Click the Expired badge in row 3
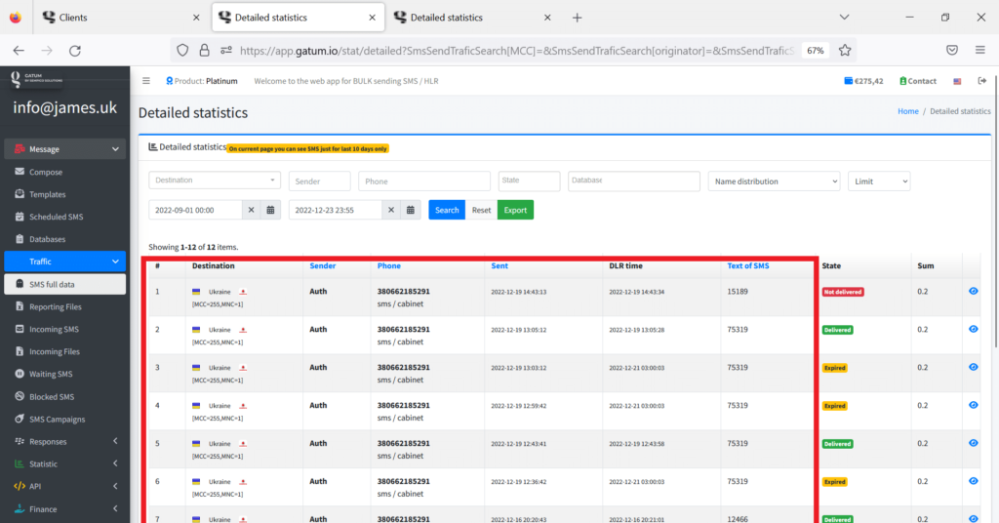 (x=835, y=368)
